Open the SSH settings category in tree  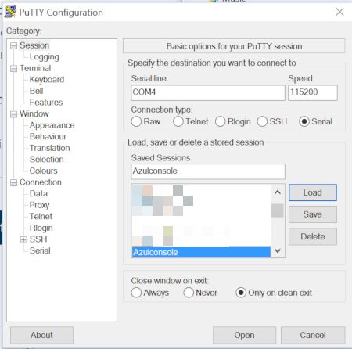point(38,239)
